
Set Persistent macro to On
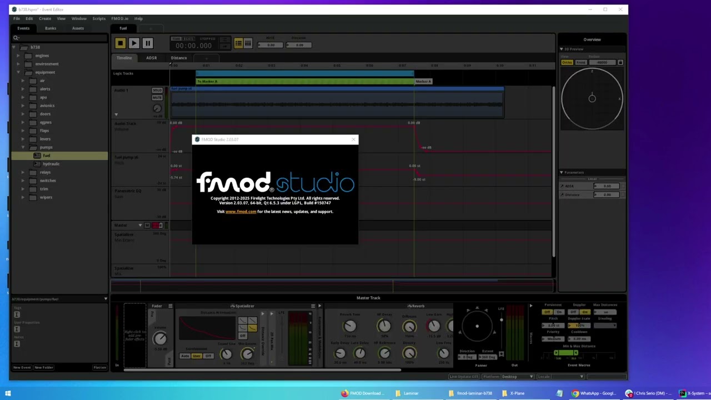pos(559,312)
